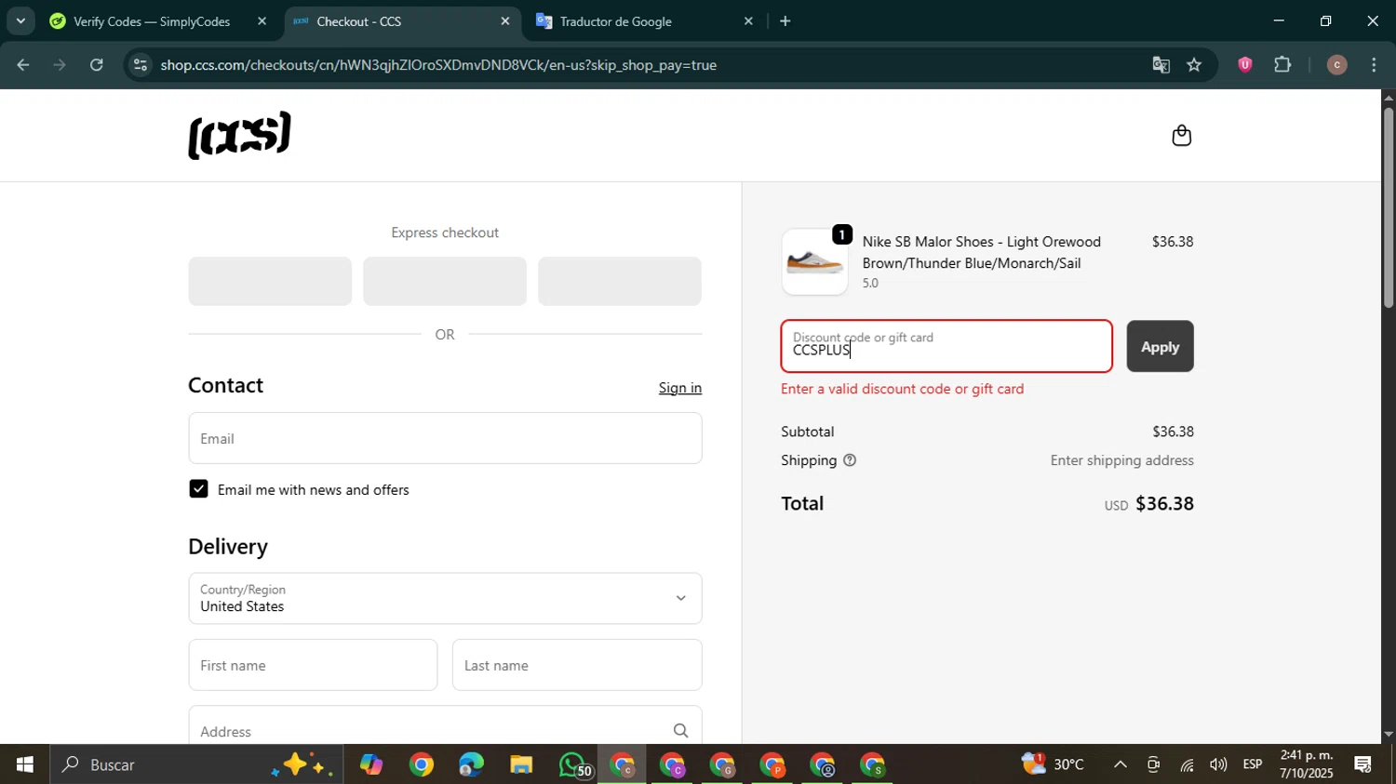Screen dimensions: 1396x784
Task: View site information icon in address bar
Action: (141, 65)
